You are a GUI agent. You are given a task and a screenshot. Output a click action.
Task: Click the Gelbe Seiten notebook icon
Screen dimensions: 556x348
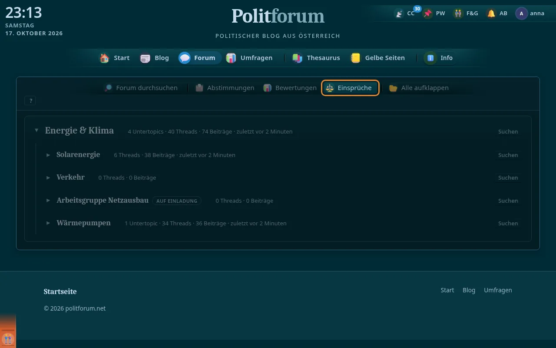tap(356, 58)
